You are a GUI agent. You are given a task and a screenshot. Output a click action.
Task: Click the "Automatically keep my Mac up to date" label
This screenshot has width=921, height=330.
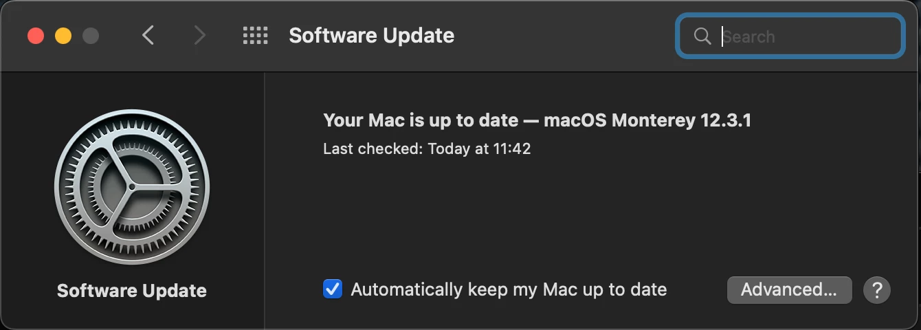[x=509, y=289]
